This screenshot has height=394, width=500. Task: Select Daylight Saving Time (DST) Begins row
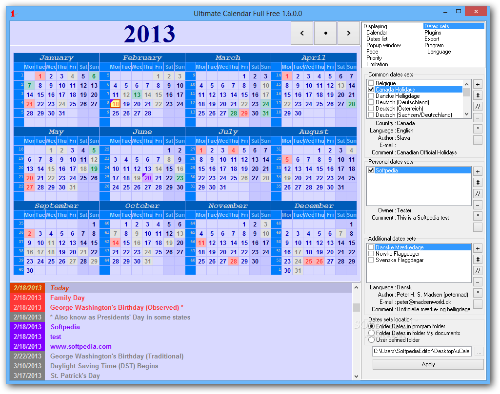pyautogui.click(x=181, y=366)
